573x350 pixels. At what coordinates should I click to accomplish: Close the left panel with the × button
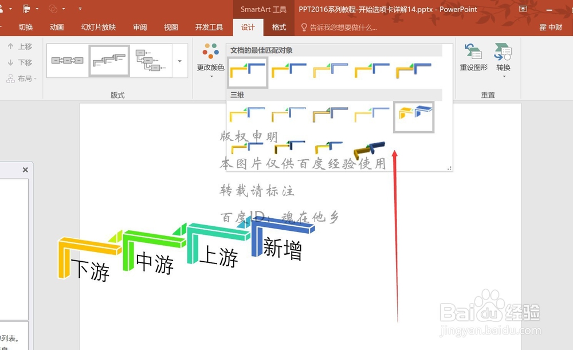[x=25, y=170]
